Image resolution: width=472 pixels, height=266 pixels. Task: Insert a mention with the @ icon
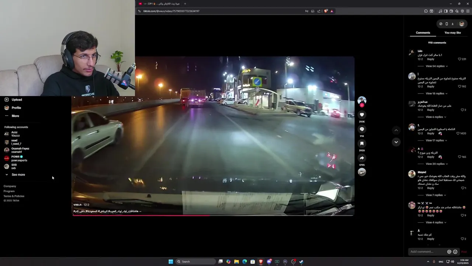coord(449,252)
